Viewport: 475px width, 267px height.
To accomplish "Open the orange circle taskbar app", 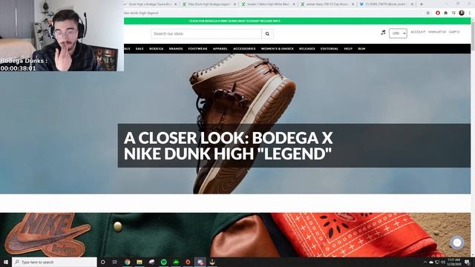I will pyautogui.click(x=188, y=262).
